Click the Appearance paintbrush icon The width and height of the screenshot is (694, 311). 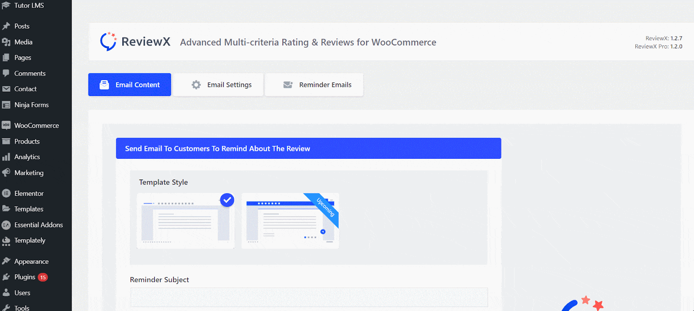click(6, 261)
